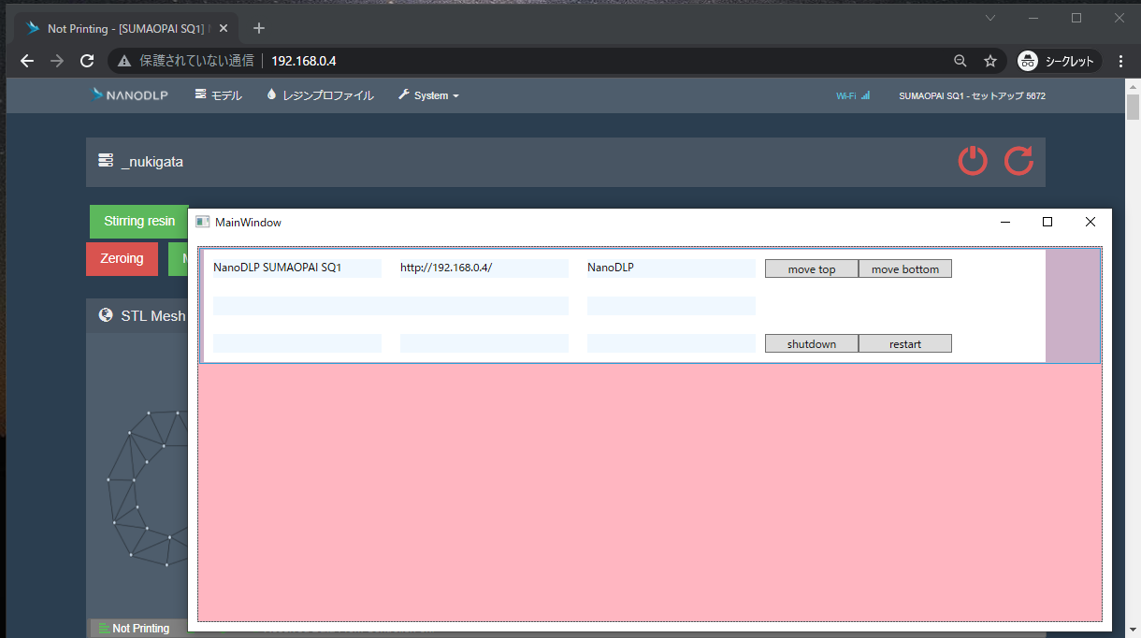Click the globe icon beside STL Mesh

click(106, 315)
